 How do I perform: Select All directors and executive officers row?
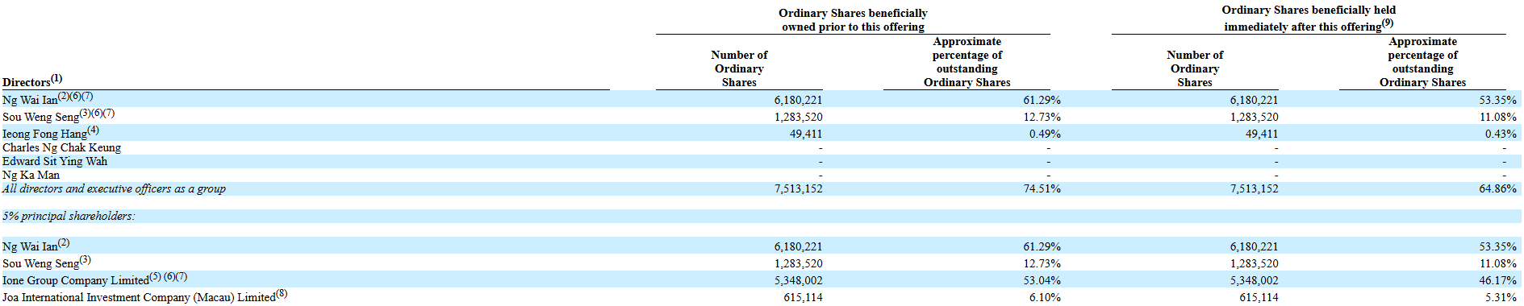[114, 188]
